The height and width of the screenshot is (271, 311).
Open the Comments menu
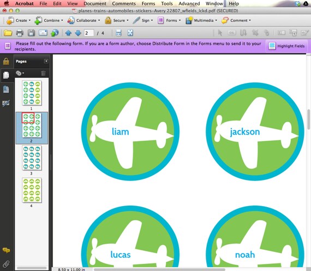[124, 4]
